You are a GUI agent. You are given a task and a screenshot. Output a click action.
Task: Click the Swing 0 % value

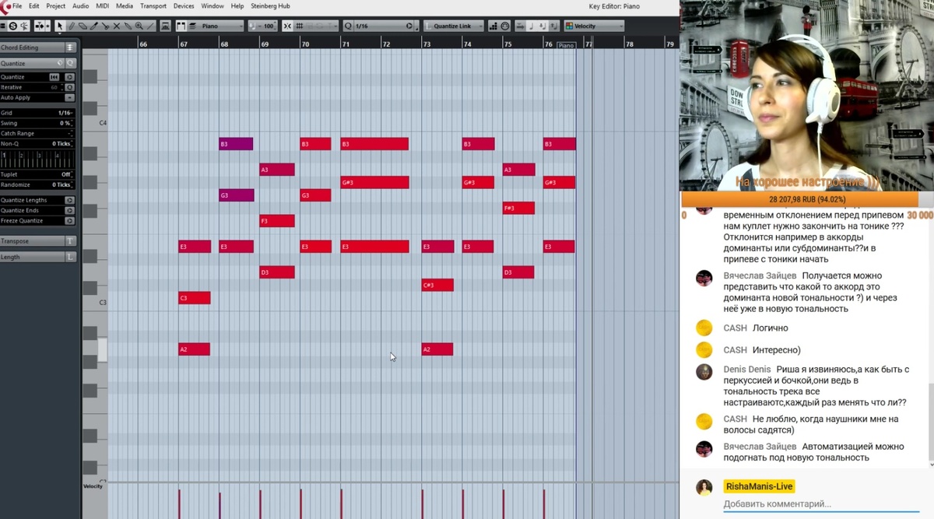pos(65,123)
